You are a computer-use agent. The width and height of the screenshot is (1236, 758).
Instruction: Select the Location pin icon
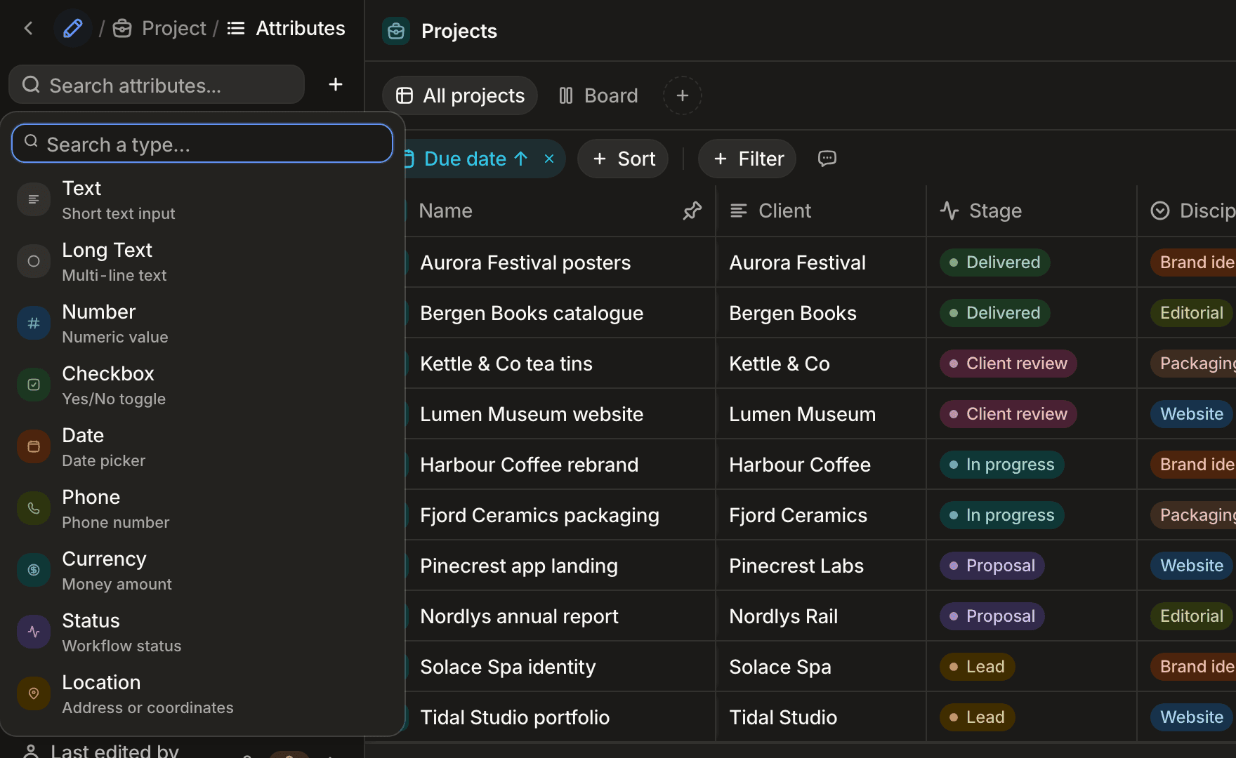click(x=34, y=694)
